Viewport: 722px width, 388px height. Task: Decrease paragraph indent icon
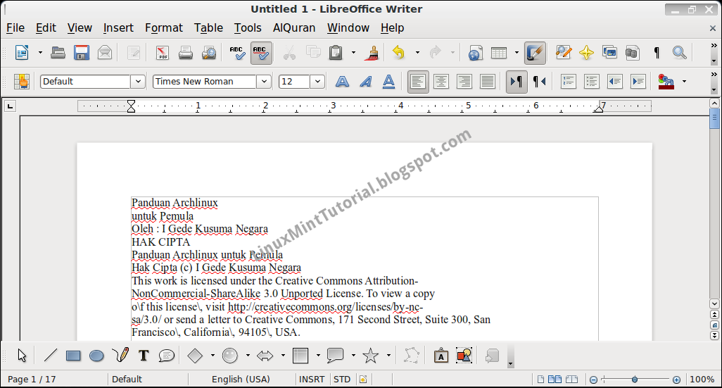click(x=615, y=82)
